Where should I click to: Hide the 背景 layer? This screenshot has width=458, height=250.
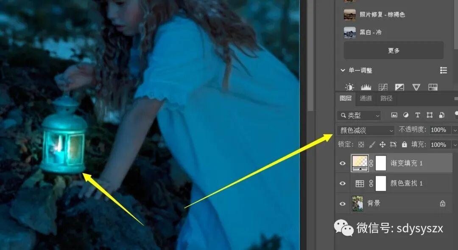click(x=342, y=203)
